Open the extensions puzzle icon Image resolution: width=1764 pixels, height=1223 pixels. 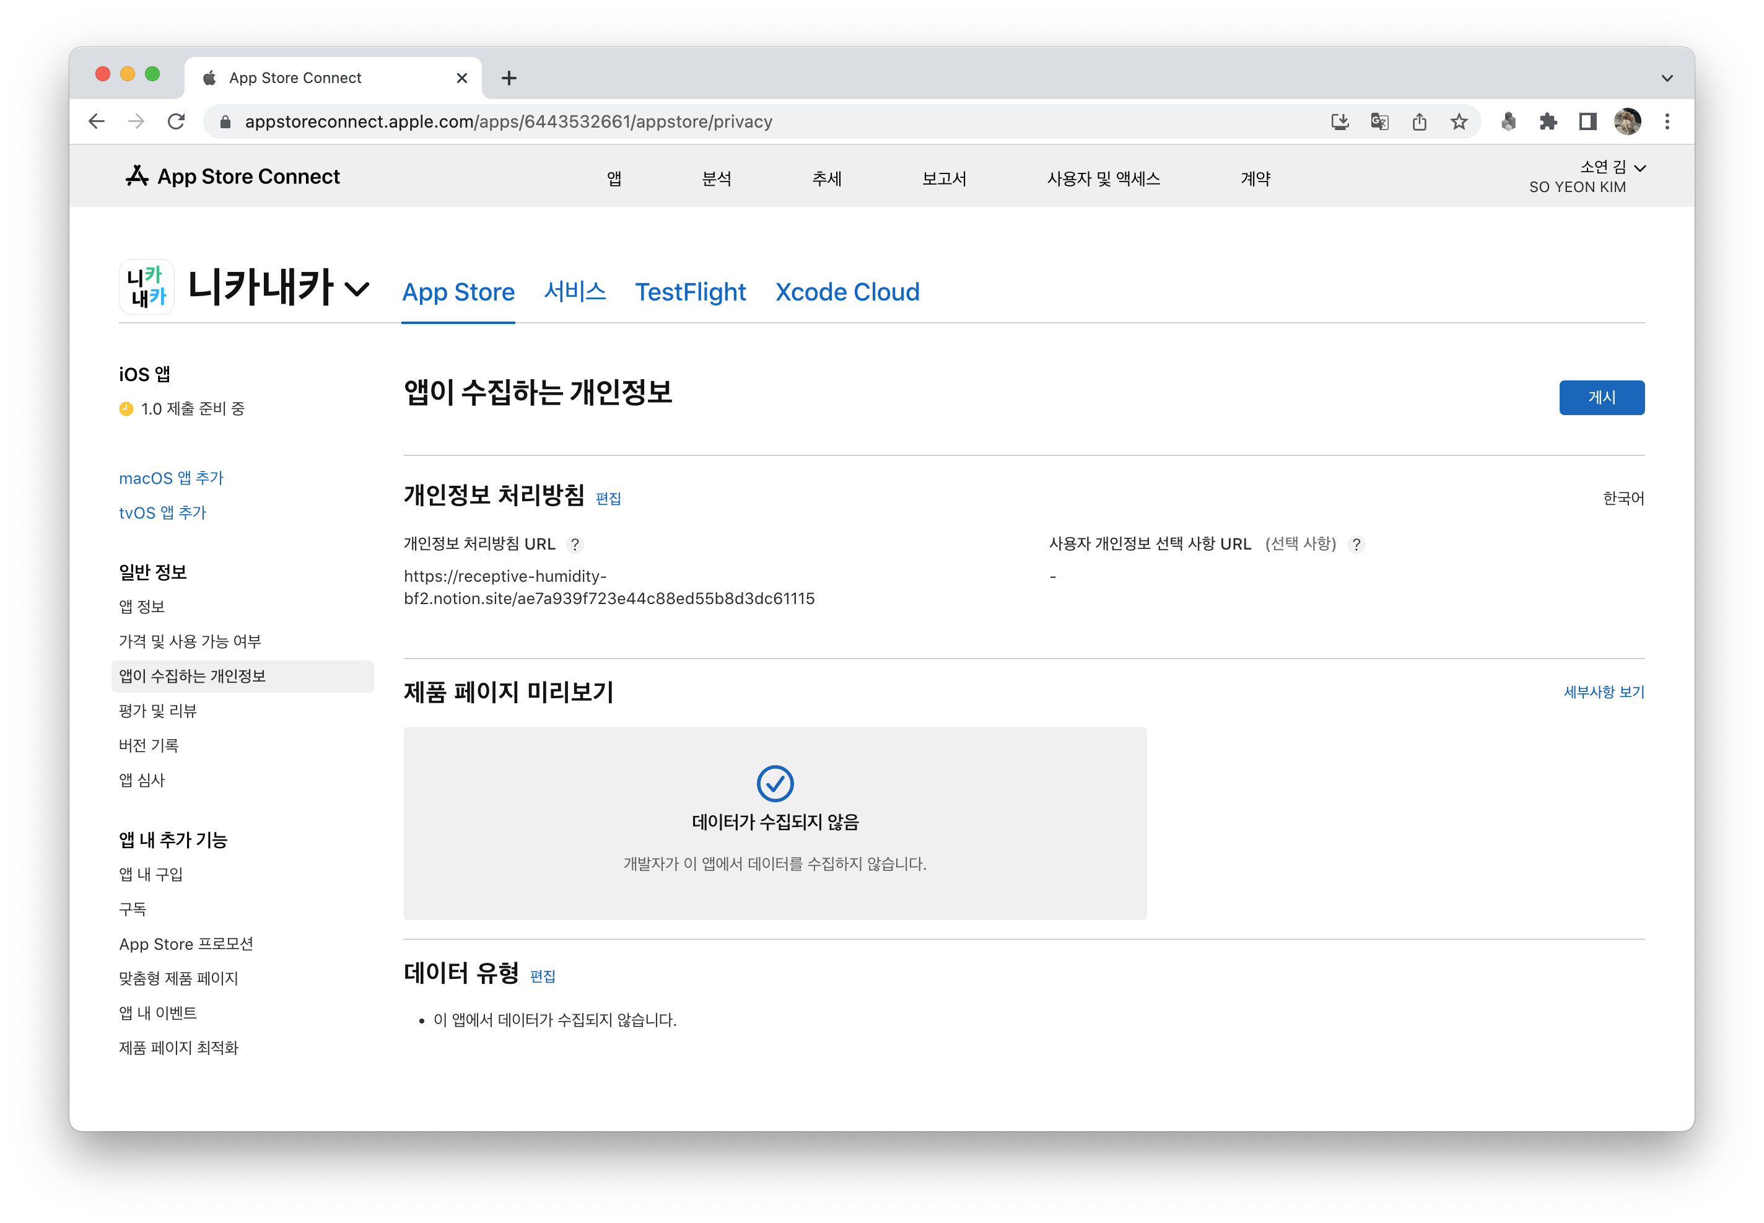(1548, 121)
